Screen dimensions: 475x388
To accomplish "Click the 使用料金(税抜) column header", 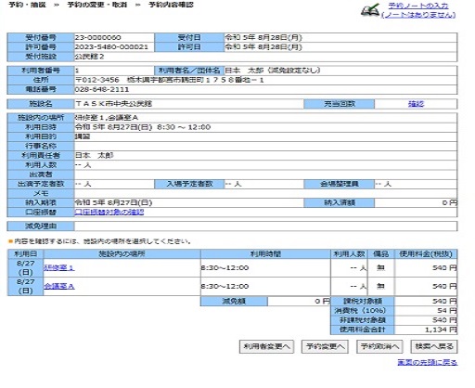I will [426, 254].
